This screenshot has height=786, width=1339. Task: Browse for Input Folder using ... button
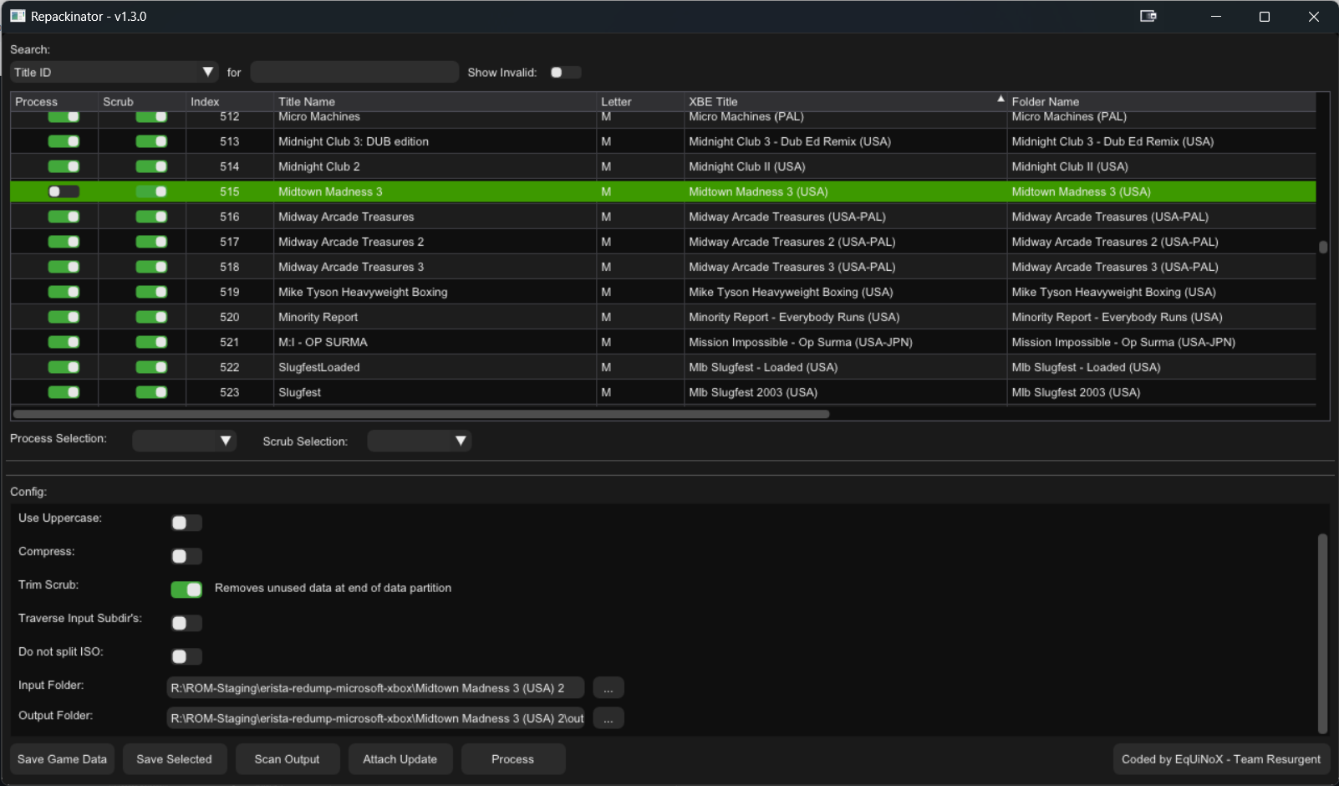(x=608, y=688)
